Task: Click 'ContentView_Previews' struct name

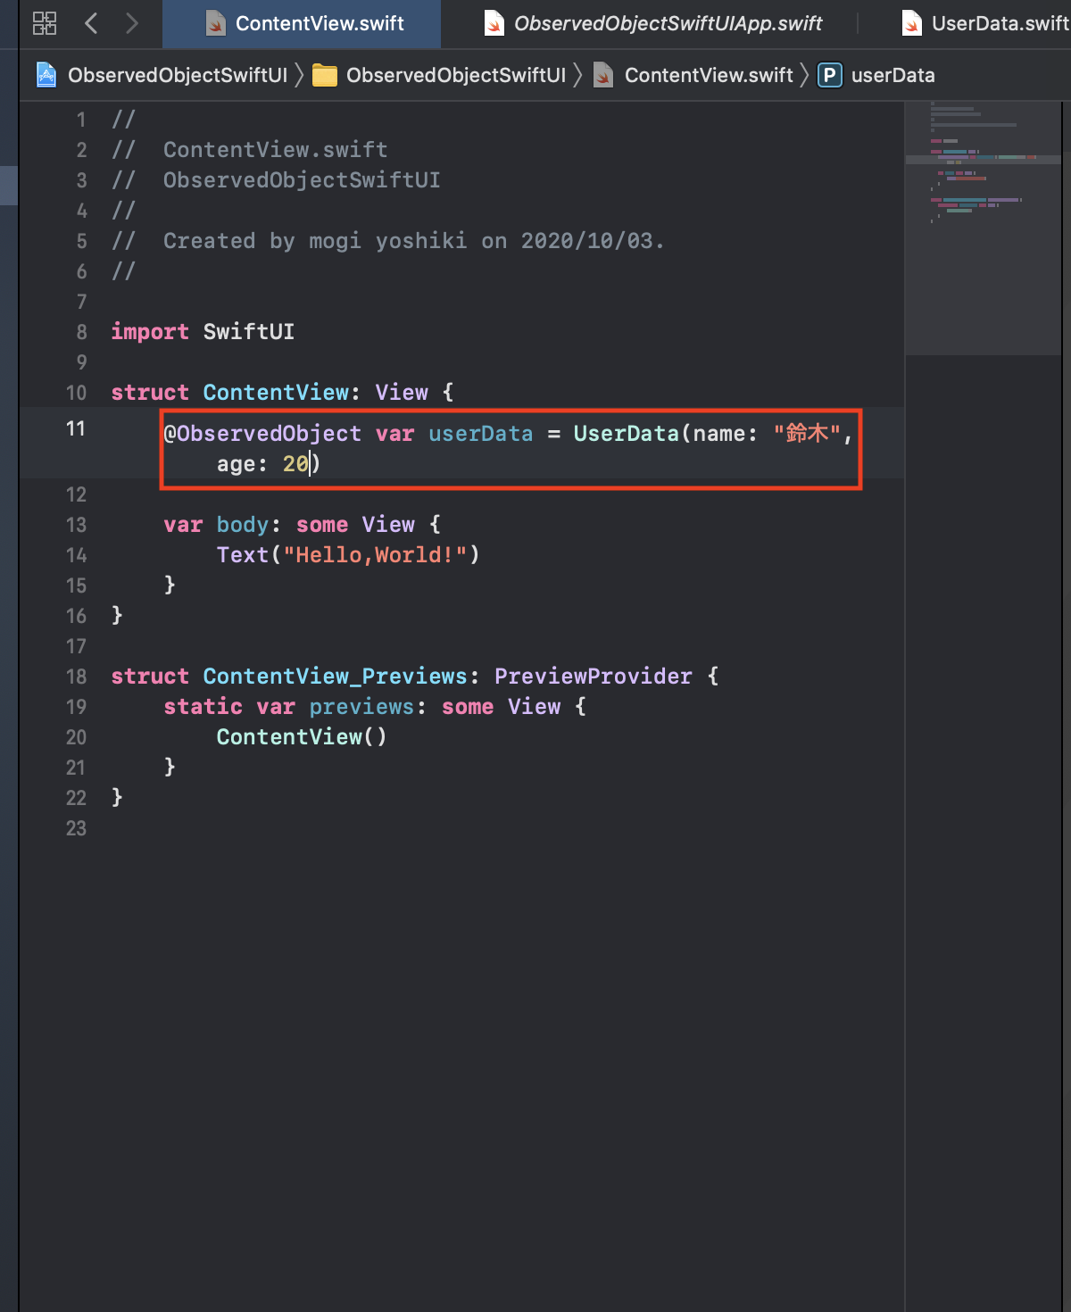Action: point(336,677)
